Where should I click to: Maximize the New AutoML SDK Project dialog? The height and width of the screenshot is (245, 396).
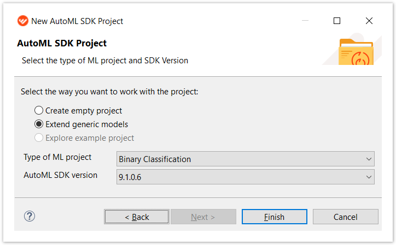[x=337, y=21]
